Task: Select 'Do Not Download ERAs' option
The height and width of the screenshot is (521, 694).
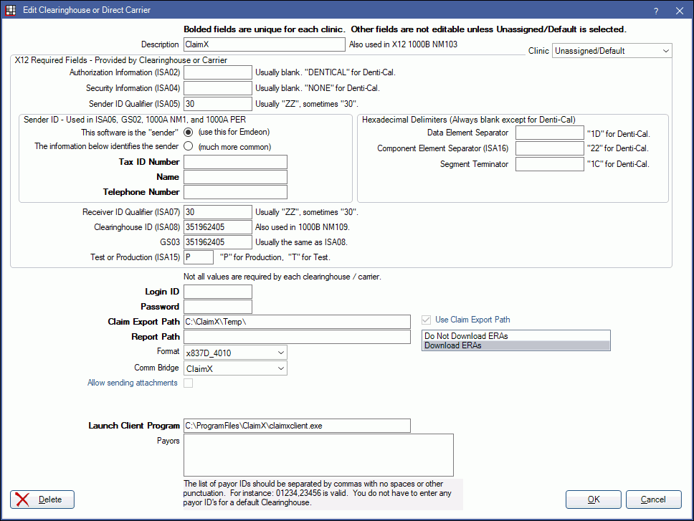Action: click(x=516, y=335)
